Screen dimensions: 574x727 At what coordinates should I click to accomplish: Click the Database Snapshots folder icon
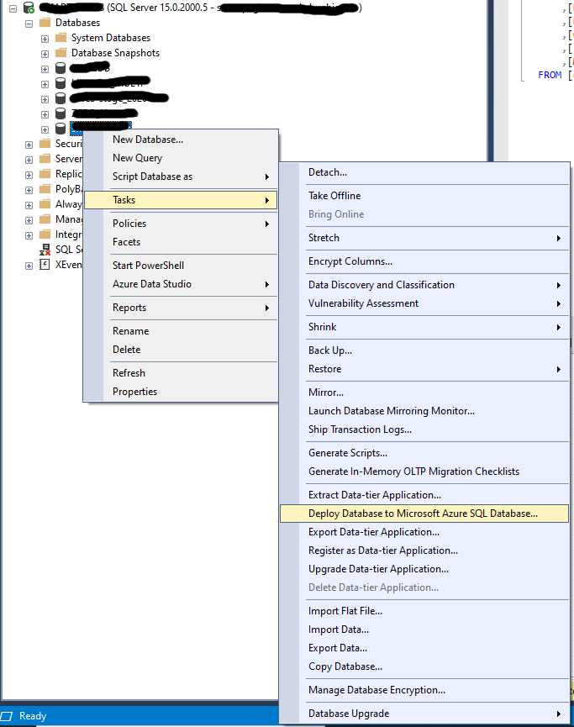tap(61, 53)
